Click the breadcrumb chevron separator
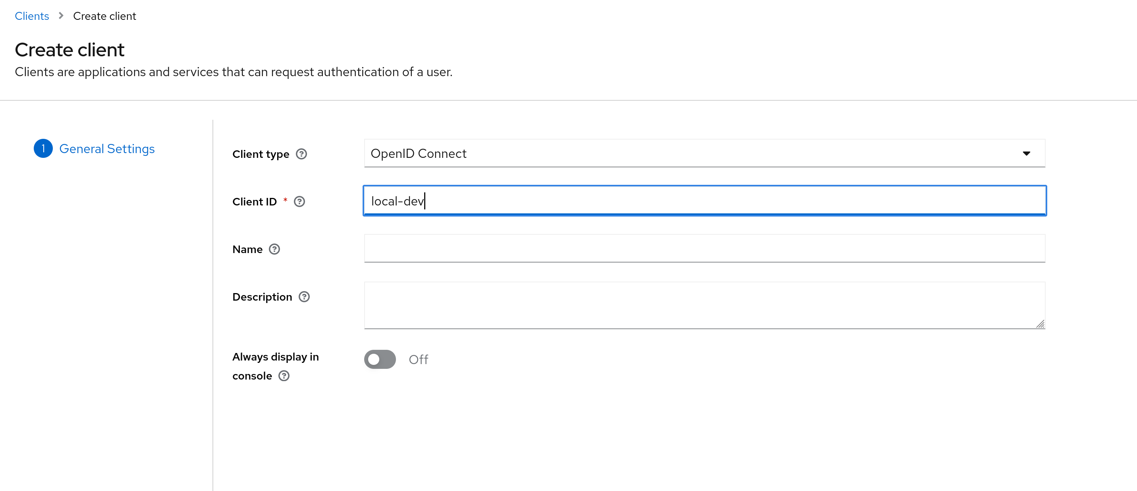The width and height of the screenshot is (1137, 491). [61, 16]
